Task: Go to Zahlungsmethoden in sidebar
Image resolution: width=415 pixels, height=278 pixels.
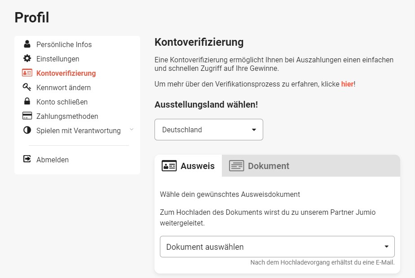Action: (x=67, y=116)
